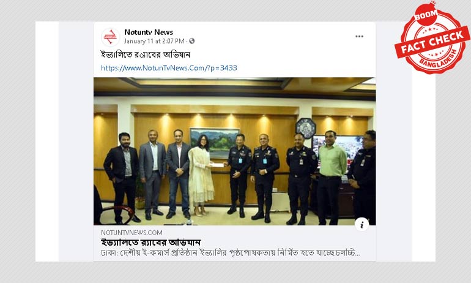Click the round emblem on the wall
This screenshot has width=471, height=283.
(305, 128)
